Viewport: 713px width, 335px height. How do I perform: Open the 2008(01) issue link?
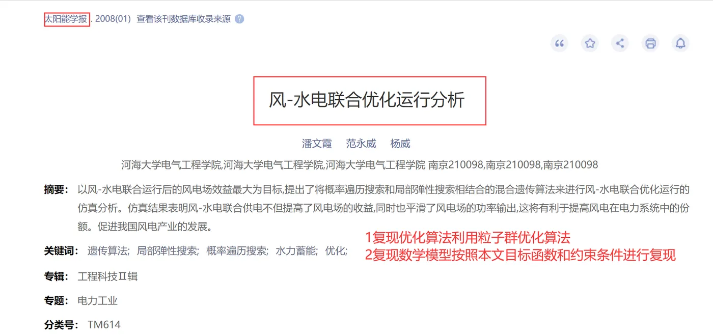coord(113,19)
